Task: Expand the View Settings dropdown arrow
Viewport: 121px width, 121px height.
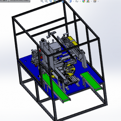Action: [98, 1]
